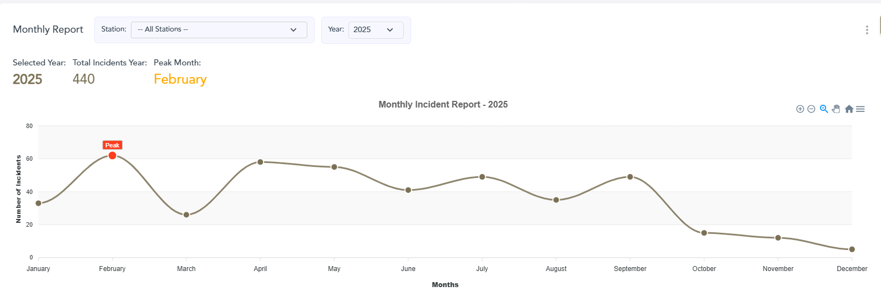Select the March data point
This screenshot has width=881, height=291.
(x=186, y=215)
